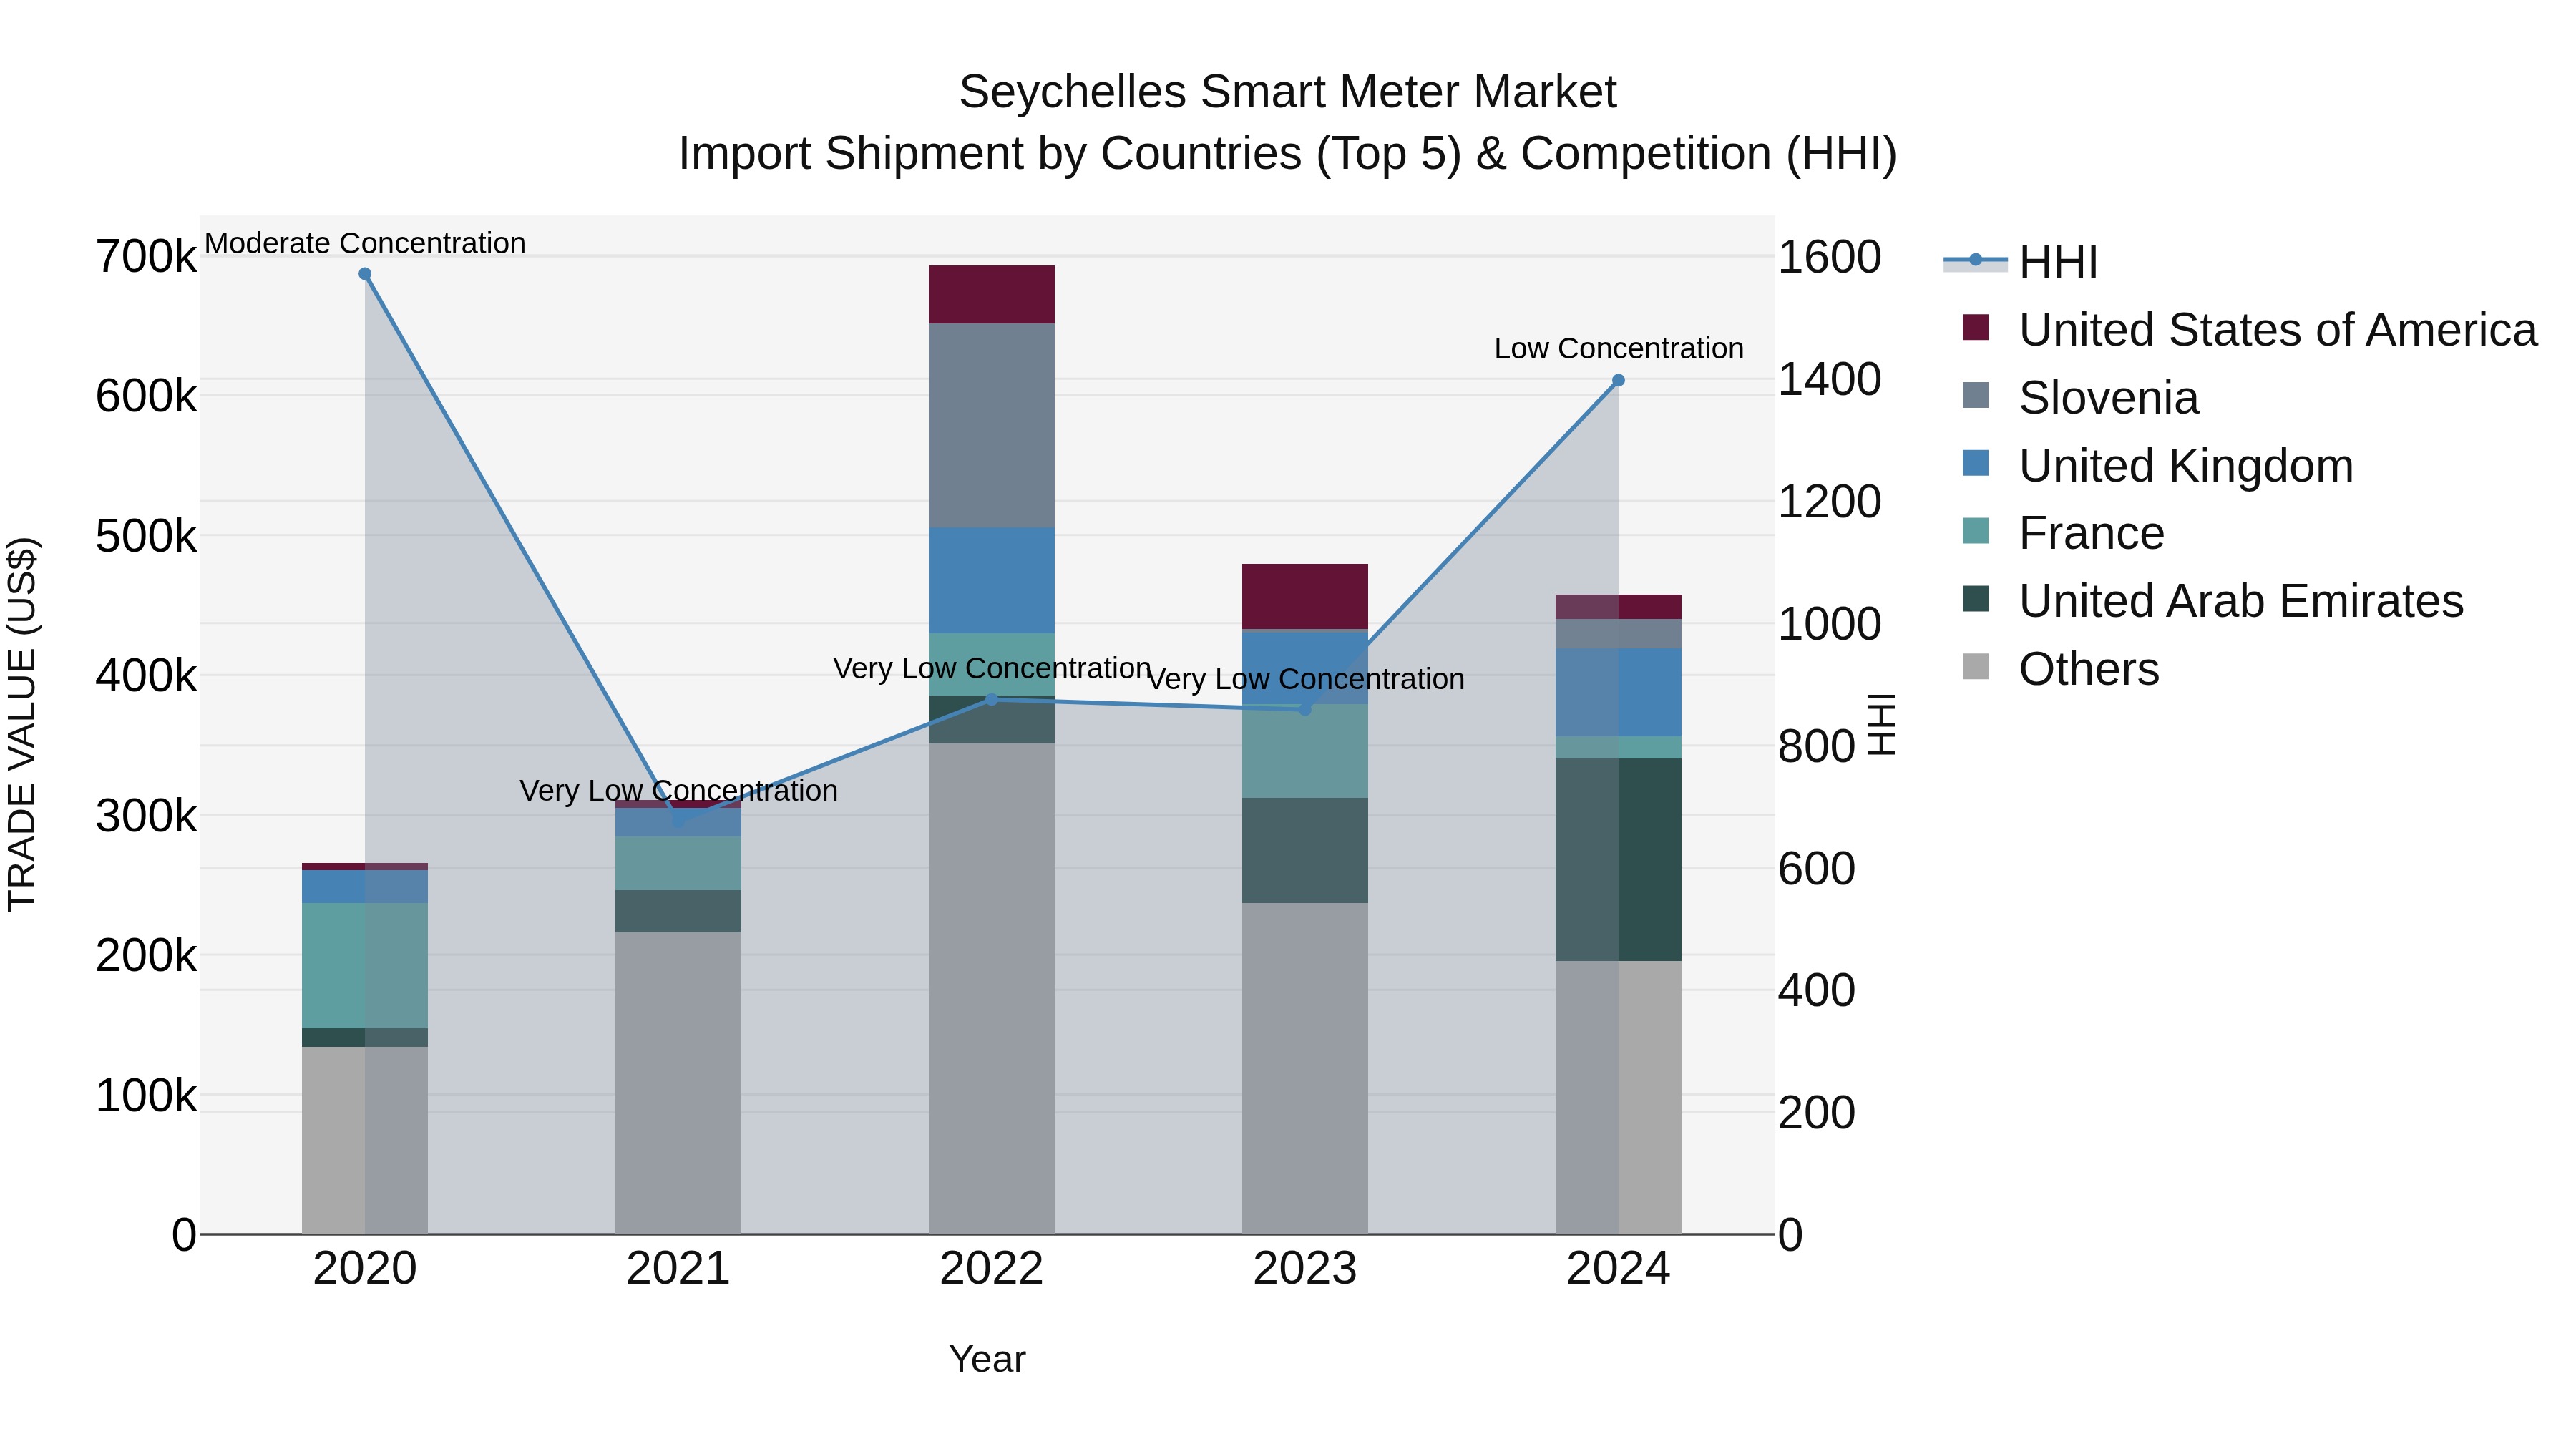Click the 2020 x-axis tick label
Viewport: 2576px width, 1449px height.
click(x=365, y=1268)
